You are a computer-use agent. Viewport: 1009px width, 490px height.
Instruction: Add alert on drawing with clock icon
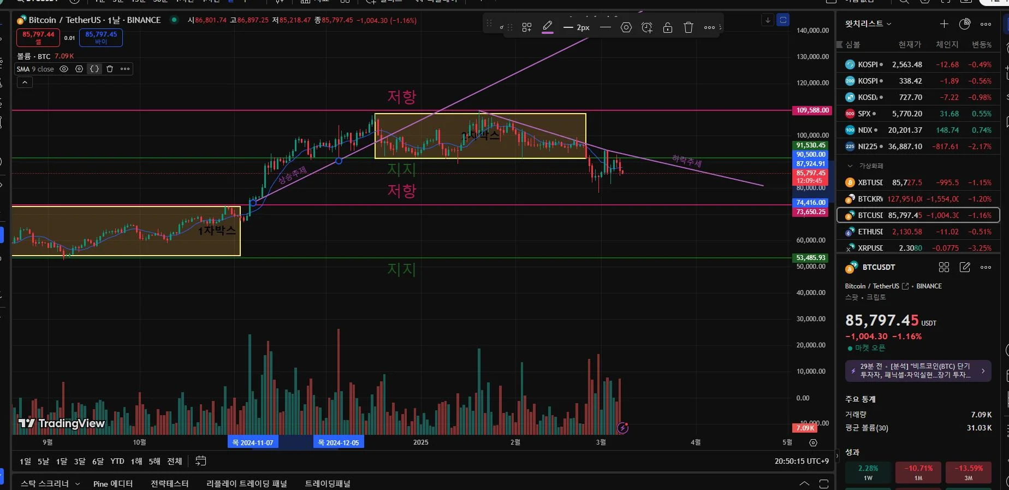[x=647, y=27]
